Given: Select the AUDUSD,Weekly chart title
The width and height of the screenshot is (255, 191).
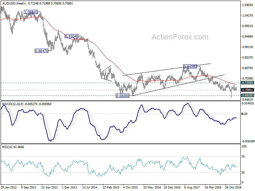Looking at the screenshot, I should [x=14, y=3].
